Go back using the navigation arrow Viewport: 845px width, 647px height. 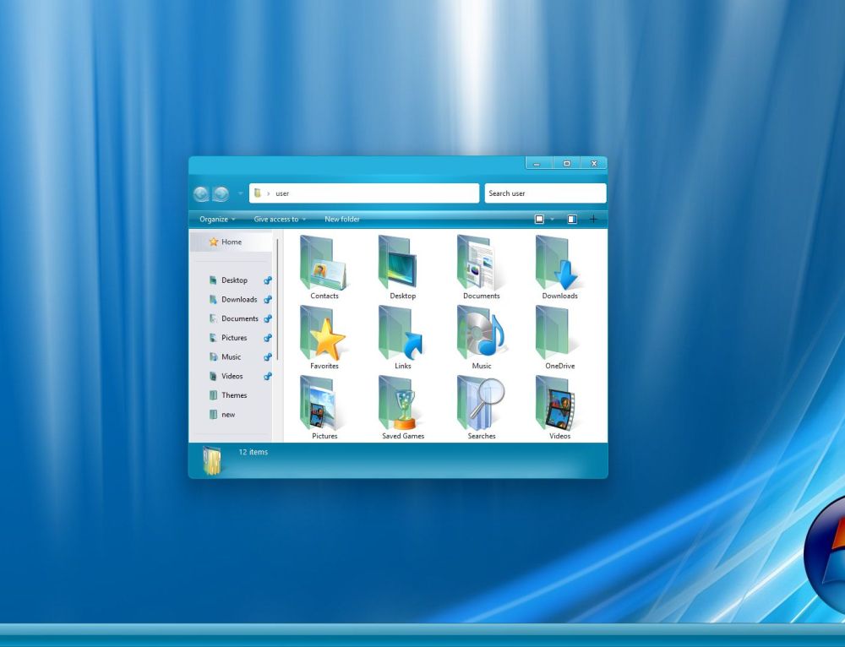click(202, 193)
